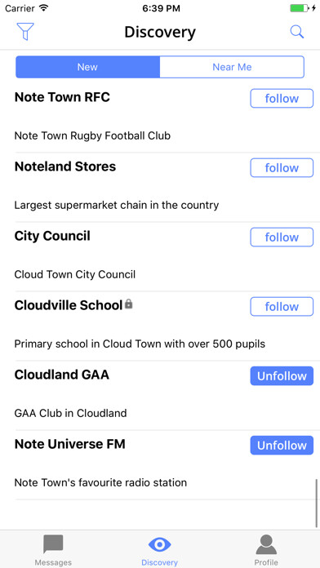Open Note Universe FM listing description
This screenshot has width=320, height=568.
100,482
